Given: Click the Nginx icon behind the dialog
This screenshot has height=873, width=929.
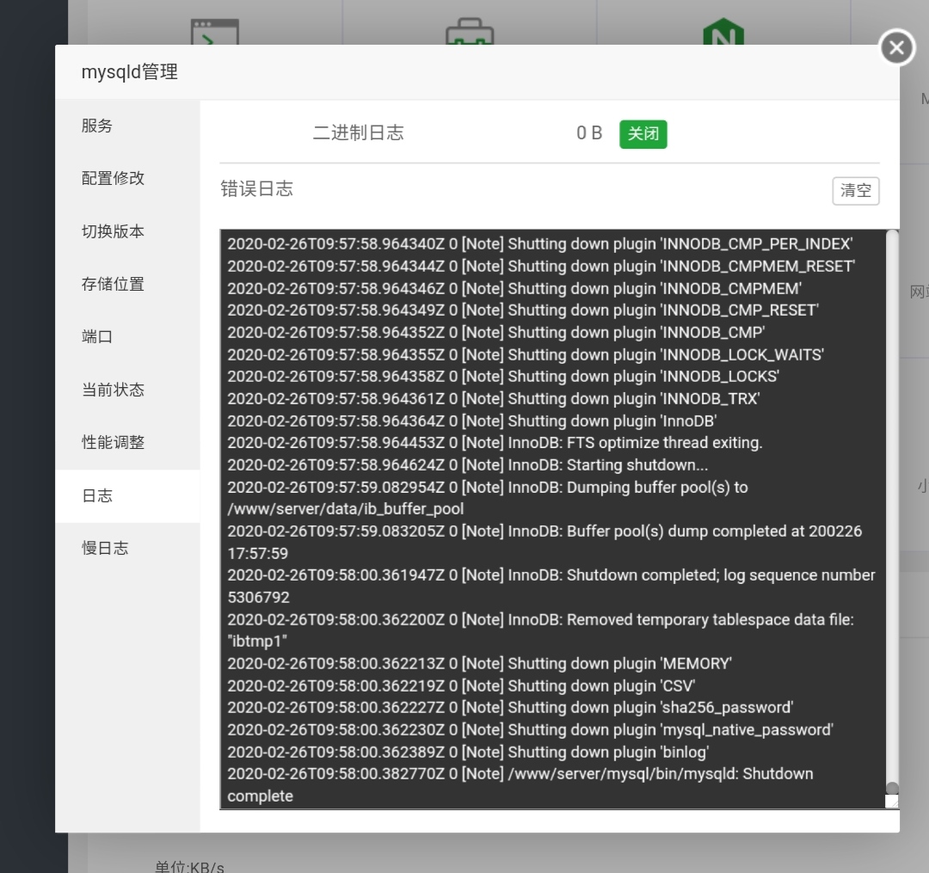Looking at the screenshot, I should (723, 33).
